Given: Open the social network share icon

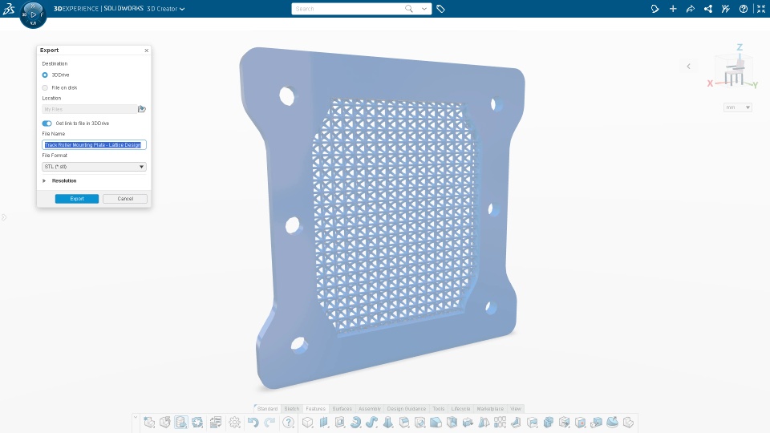Looking at the screenshot, I should (x=708, y=9).
